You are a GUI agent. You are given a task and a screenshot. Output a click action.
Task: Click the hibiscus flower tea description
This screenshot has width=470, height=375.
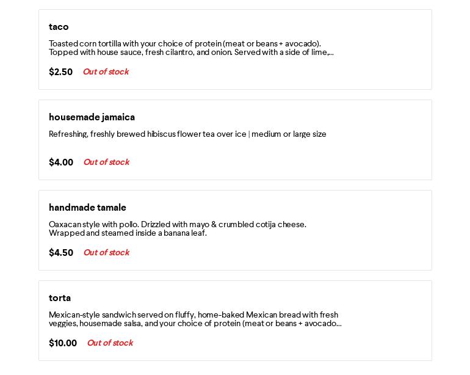click(x=187, y=134)
